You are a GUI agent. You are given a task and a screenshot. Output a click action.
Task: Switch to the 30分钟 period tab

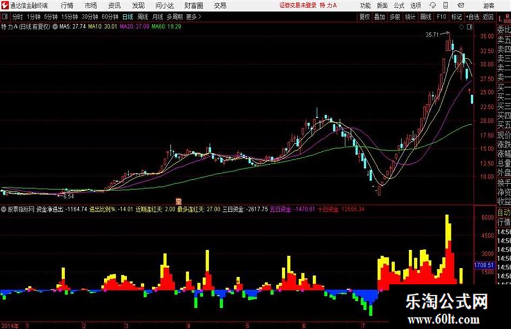(x=90, y=17)
